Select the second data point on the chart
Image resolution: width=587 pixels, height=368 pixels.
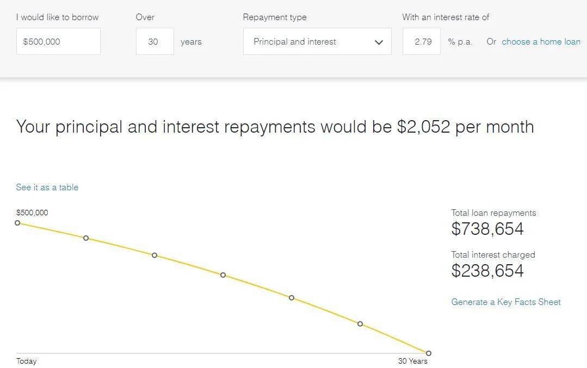pyautogui.click(x=86, y=238)
